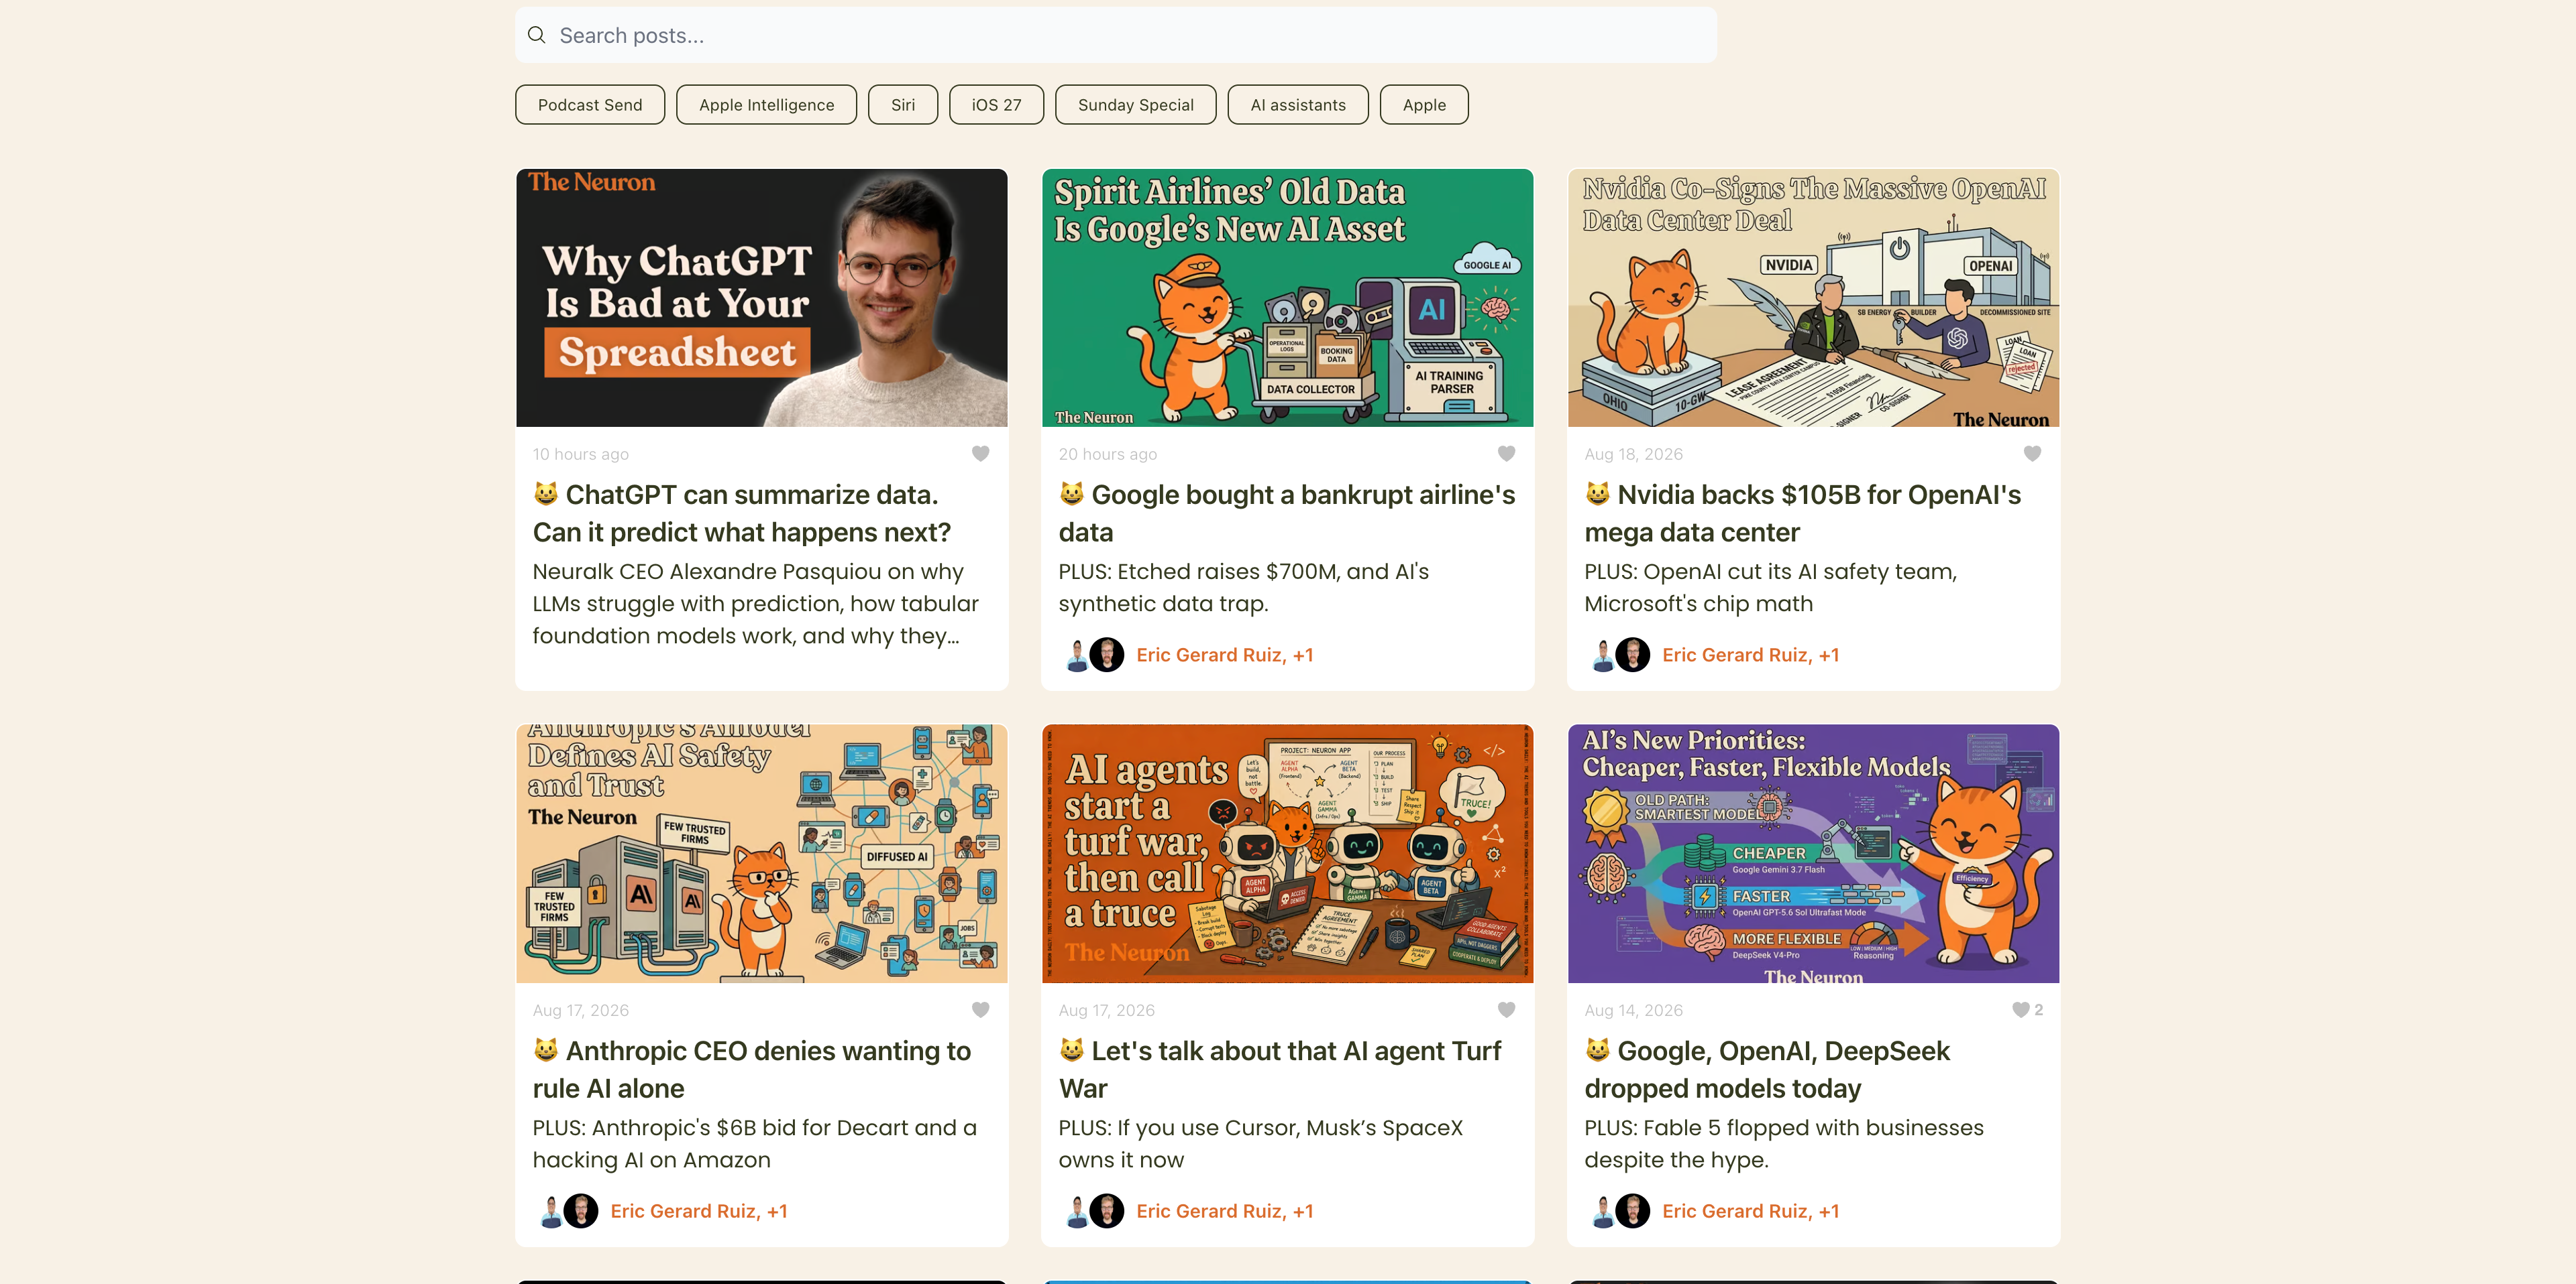Open the Nvidia co-signs OpenAI thumbnail
Screen dimensions: 2576x1284
(1814, 298)
